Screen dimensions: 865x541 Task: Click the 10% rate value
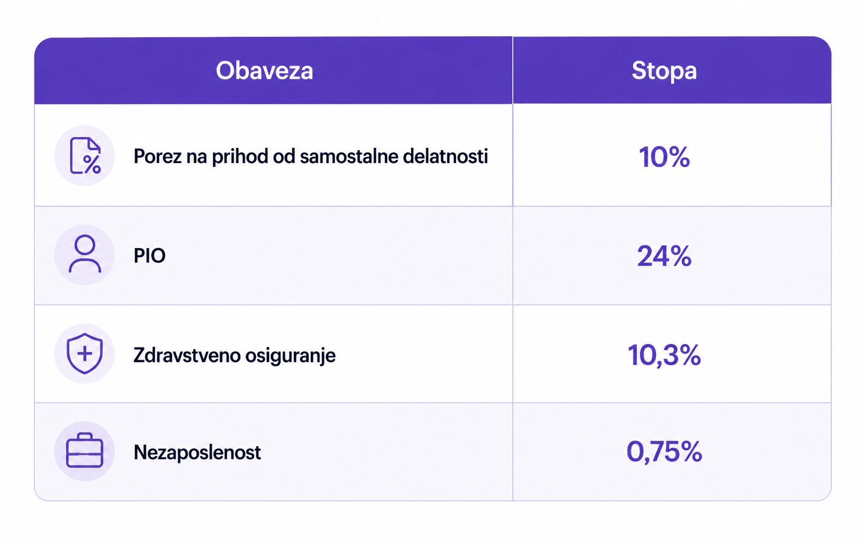[664, 157]
